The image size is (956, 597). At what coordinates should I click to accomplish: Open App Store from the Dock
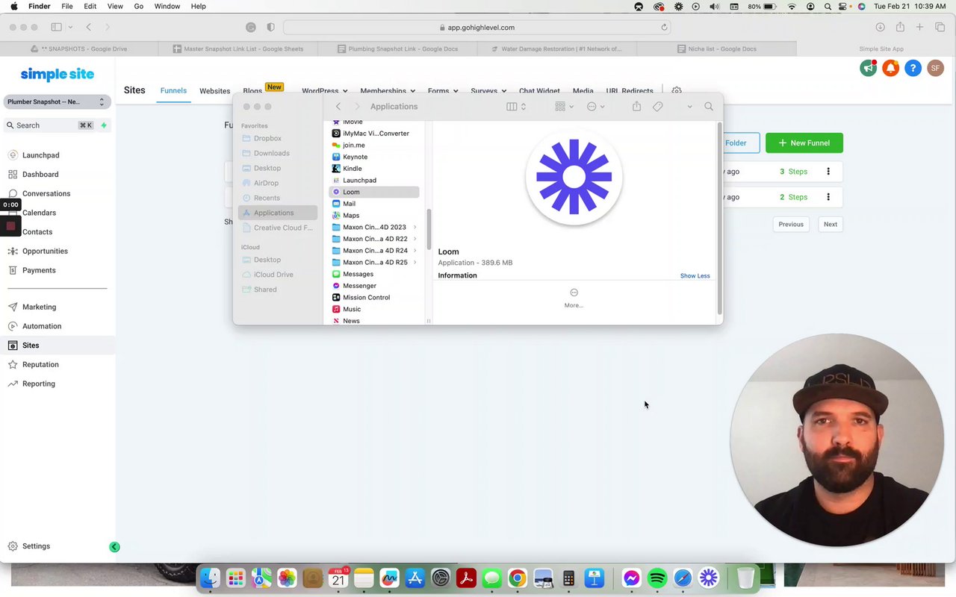point(415,578)
